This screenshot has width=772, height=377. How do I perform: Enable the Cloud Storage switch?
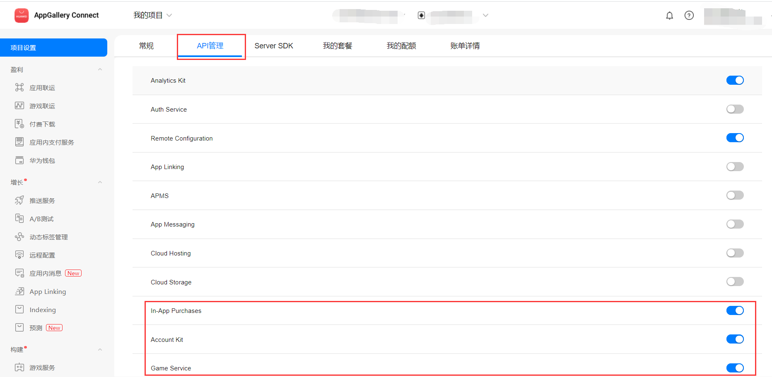pos(735,282)
